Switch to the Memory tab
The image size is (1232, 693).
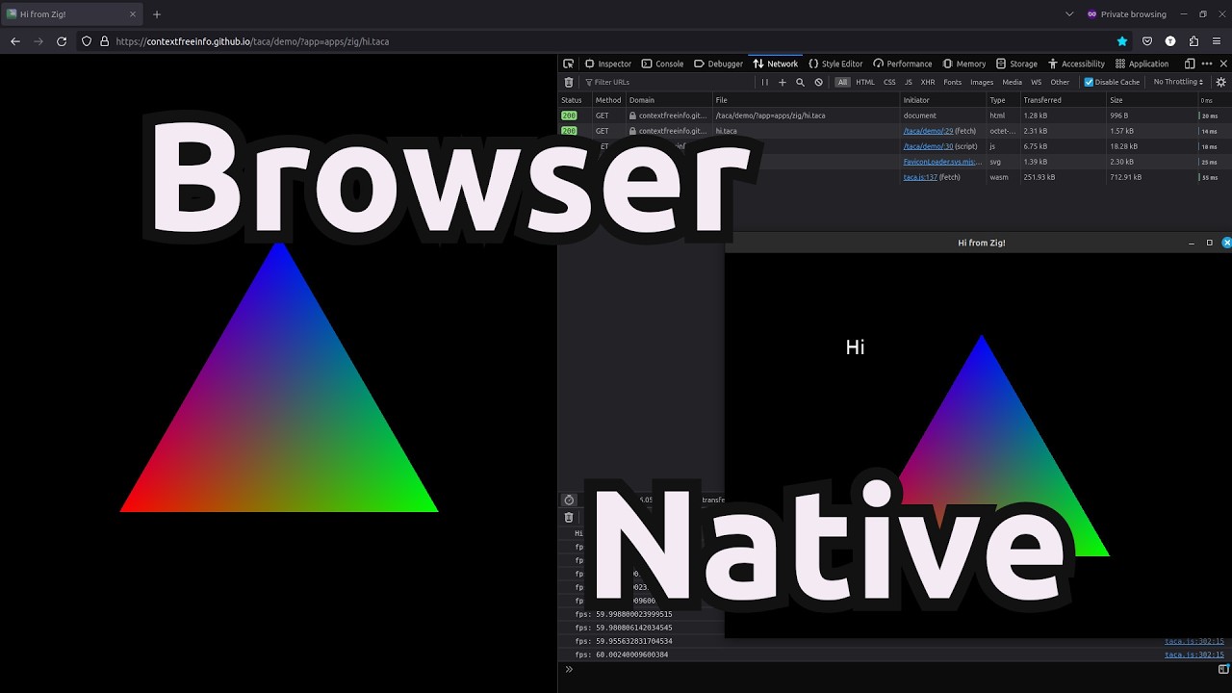tap(964, 64)
